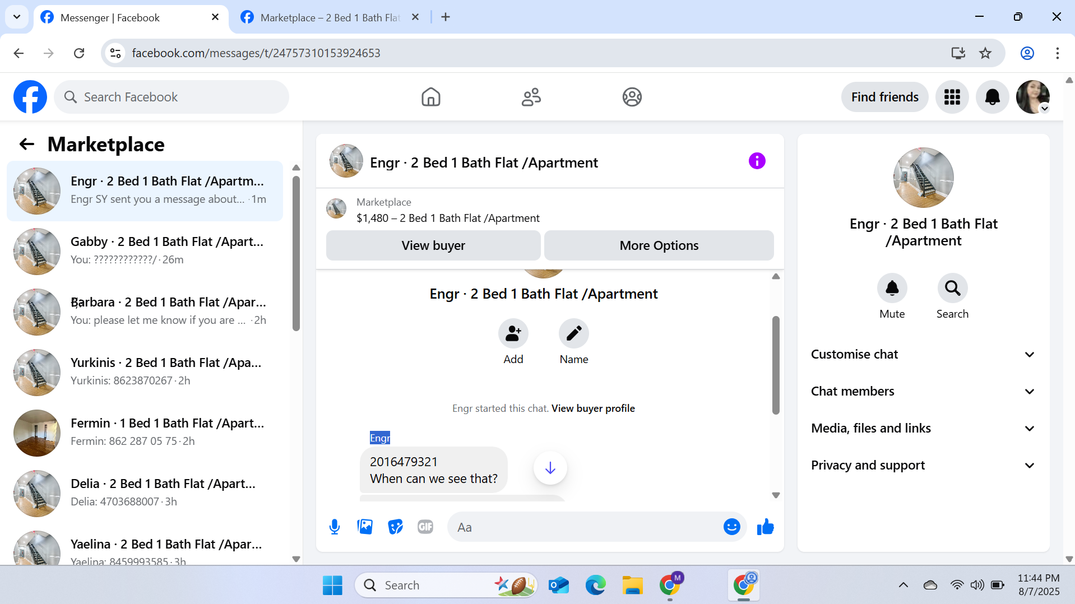The height and width of the screenshot is (604, 1075).
Task: Install app icon in address bar
Action: coord(958,53)
